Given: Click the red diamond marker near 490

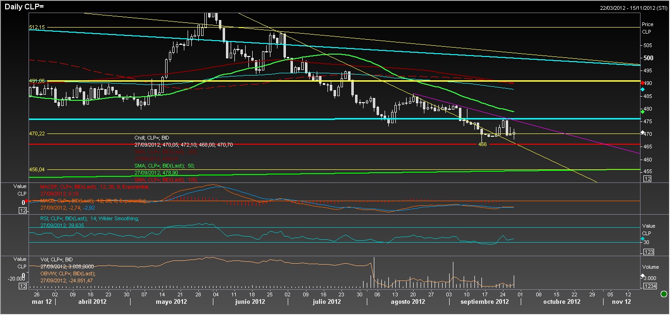Looking at the screenshot, I should [x=643, y=83].
